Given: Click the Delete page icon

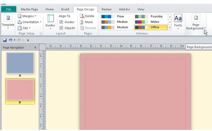Looking at the screenshot, I should click(x=82, y=16).
